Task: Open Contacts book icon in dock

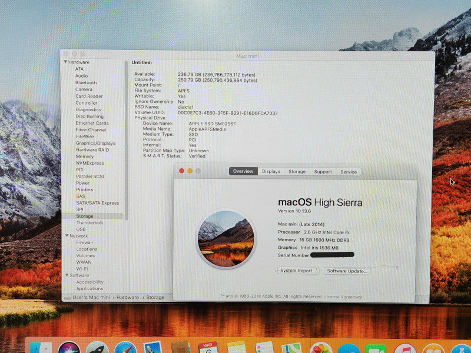Action: (180, 348)
